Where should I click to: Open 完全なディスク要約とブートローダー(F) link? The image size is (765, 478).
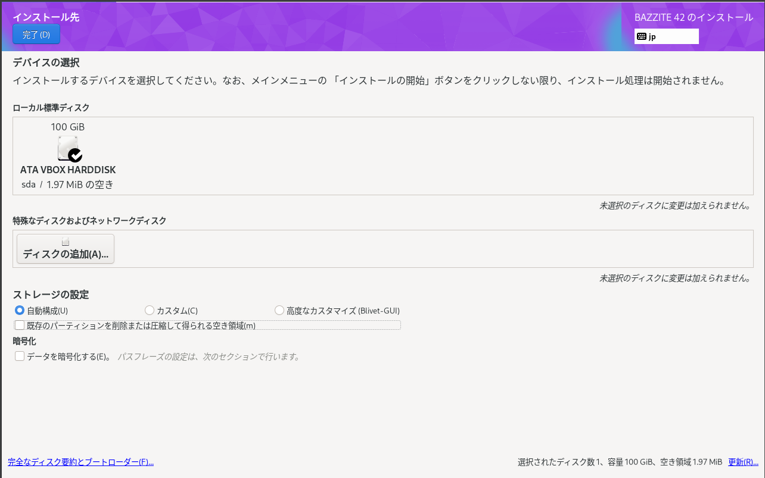(80, 461)
